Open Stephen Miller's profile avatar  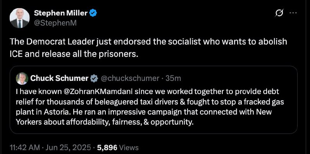coord(20,18)
